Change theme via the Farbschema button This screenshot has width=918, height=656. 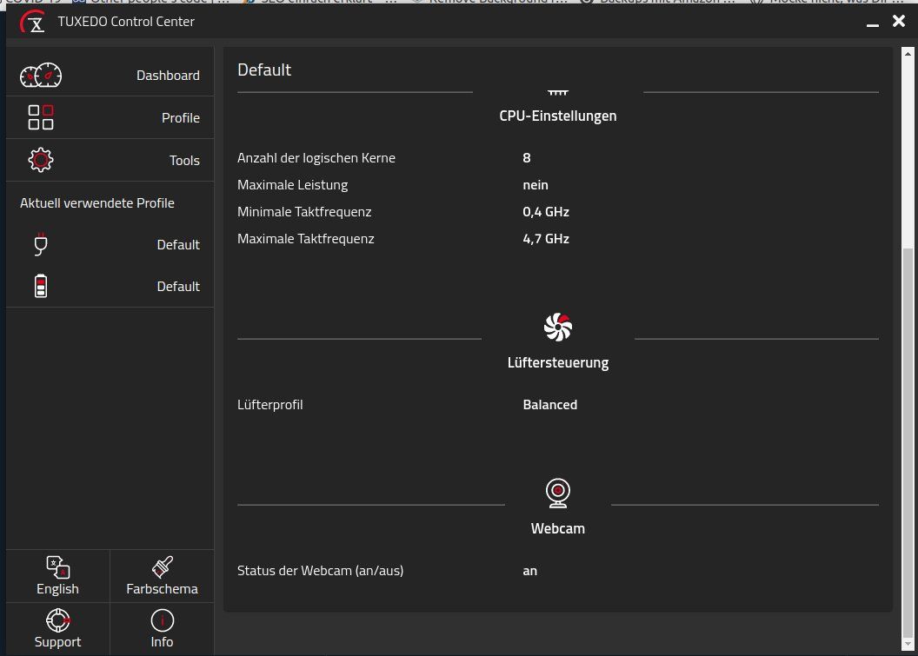(x=163, y=576)
